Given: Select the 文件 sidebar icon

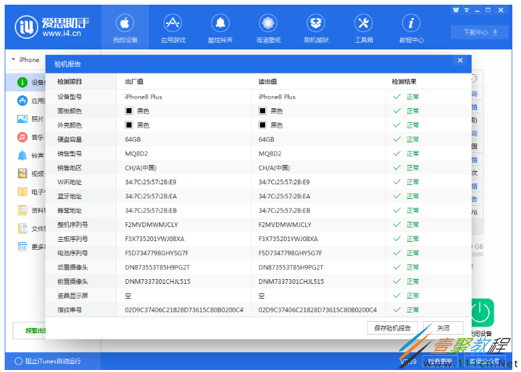Looking at the screenshot, I should [x=22, y=228].
